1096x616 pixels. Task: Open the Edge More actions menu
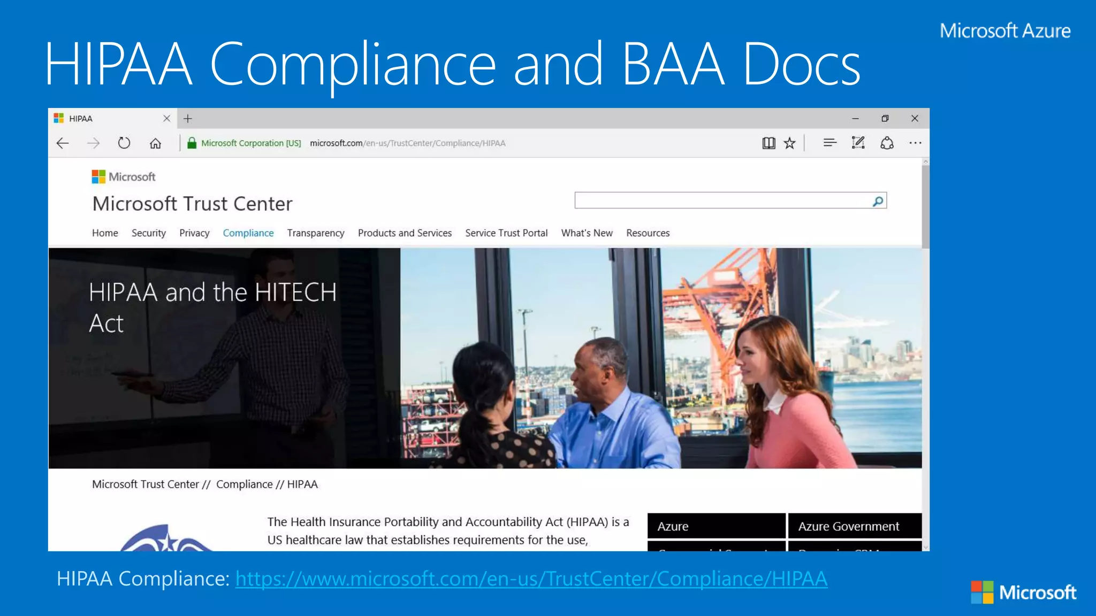[x=915, y=143]
